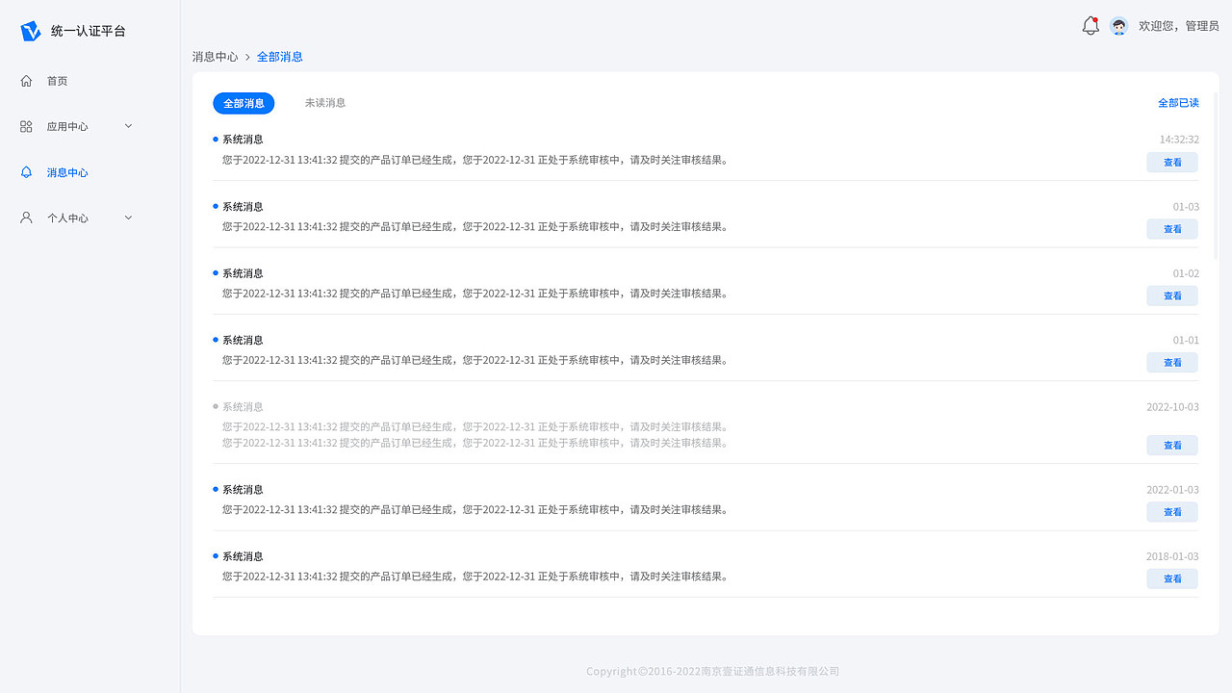Click the home icon beside 首页

[x=26, y=81]
